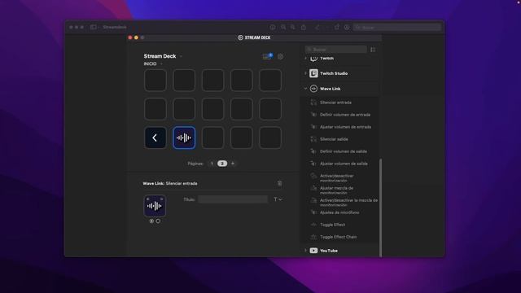The image size is (521, 293).
Task: Select Definir volumen de entrada action icon
Action: (x=313, y=115)
